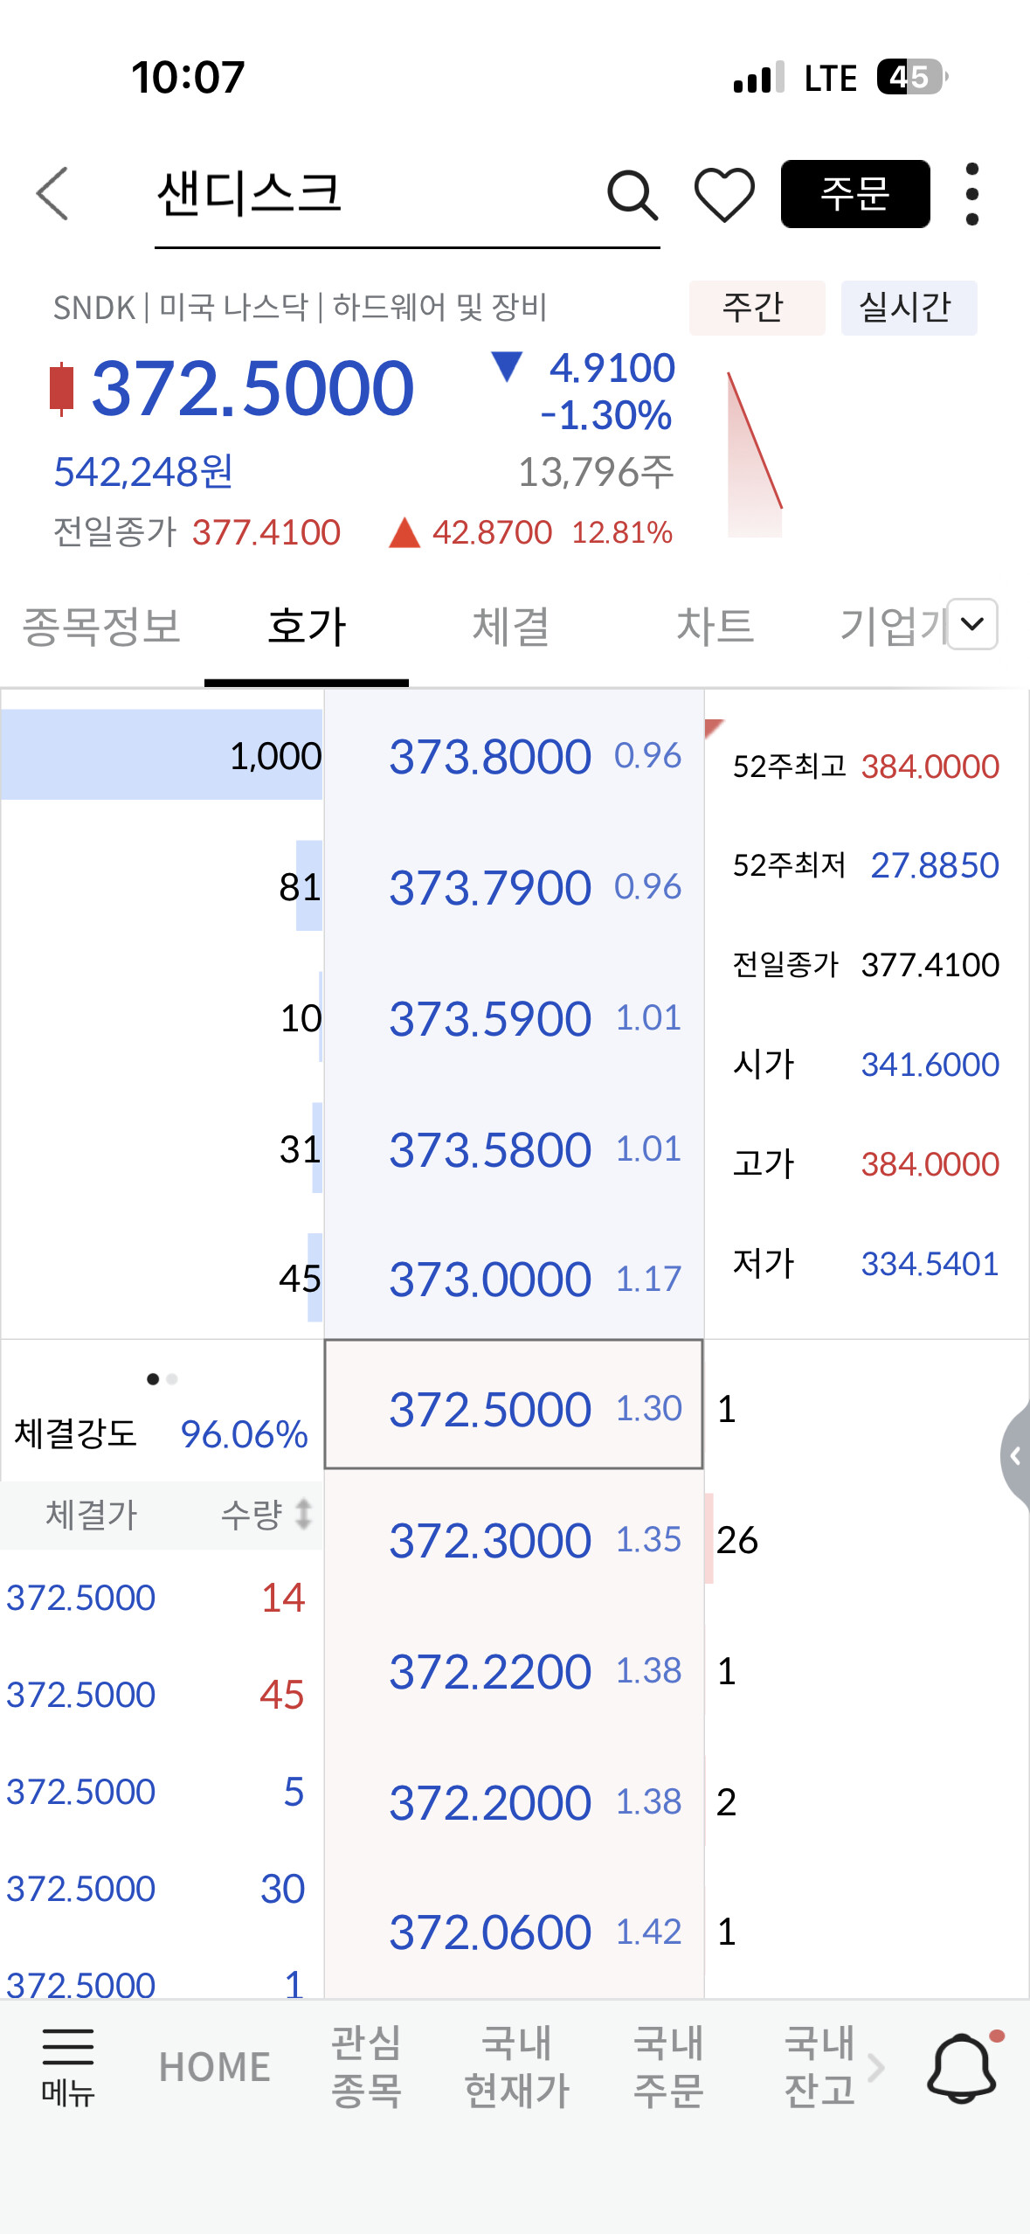The width and height of the screenshot is (1030, 2234).
Task: Switch page using the dot indicator
Action: click(162, 1379)
